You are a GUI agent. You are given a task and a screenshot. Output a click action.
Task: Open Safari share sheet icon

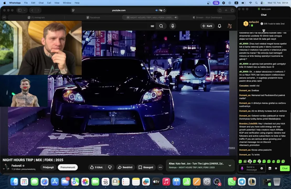[x=220, y=10]
